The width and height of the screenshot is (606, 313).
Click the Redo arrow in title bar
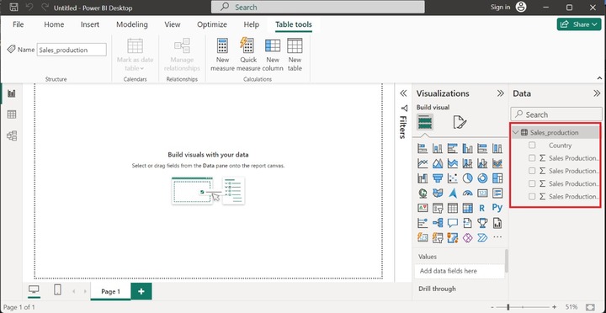pos(45,7)
